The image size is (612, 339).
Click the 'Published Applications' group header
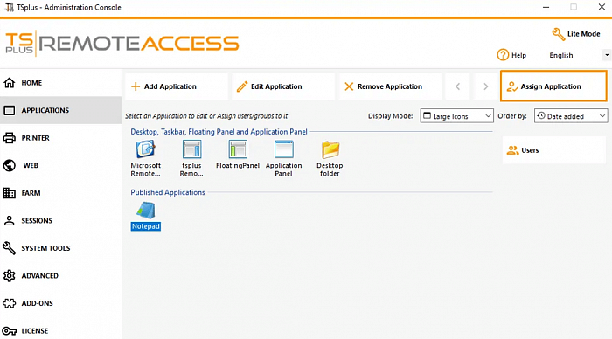point(168,192)
